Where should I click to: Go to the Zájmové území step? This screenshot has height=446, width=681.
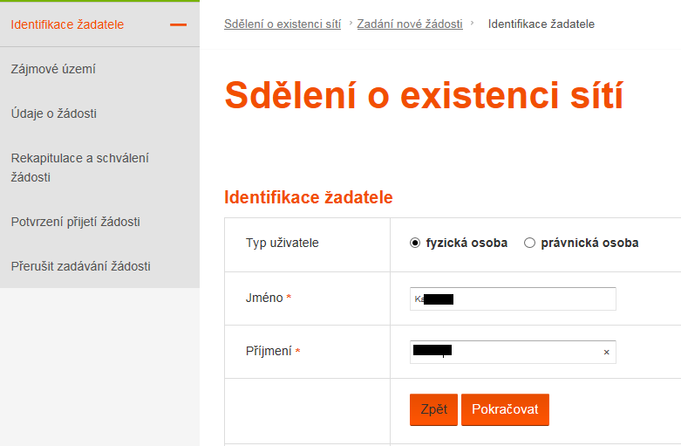point(53,69)
